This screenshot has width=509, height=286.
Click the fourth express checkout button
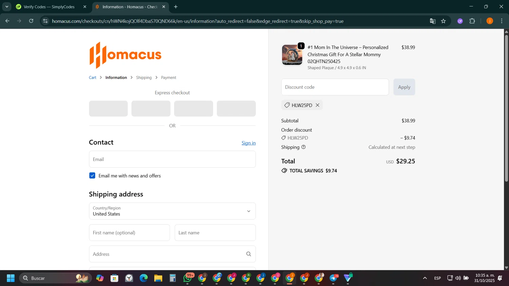(x=236, y=109)
